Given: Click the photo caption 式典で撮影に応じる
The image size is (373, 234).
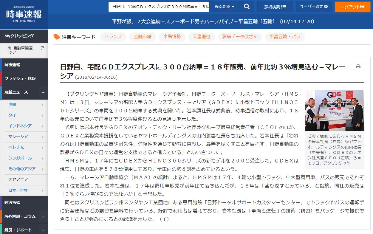Looking at the screenshot, I should 334,150.
